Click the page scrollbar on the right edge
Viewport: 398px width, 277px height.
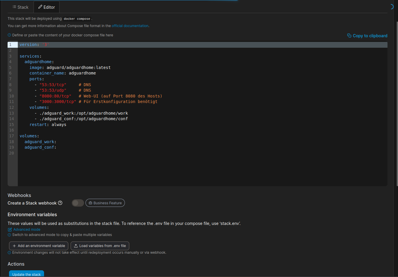click(x=397, y=102)
